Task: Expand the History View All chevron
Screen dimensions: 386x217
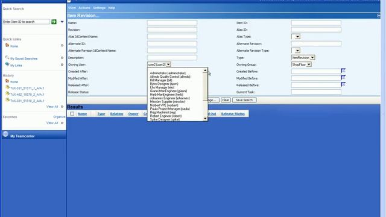Action: (62, 107)
